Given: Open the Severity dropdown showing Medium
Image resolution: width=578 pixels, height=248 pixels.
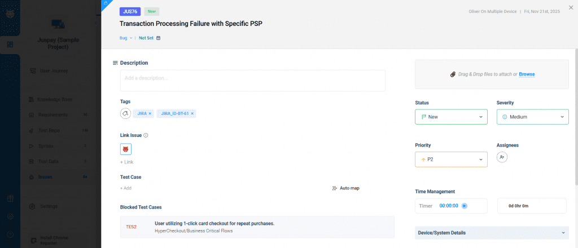Looking at the screenshot, I should click(532, 117).
